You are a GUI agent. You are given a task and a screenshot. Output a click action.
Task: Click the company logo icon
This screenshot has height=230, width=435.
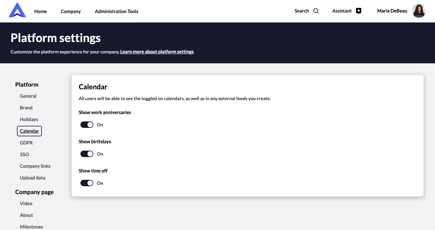click(x=17, y=11)
